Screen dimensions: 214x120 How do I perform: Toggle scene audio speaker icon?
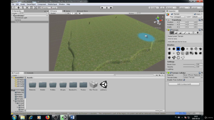click(x=76, y=13)
